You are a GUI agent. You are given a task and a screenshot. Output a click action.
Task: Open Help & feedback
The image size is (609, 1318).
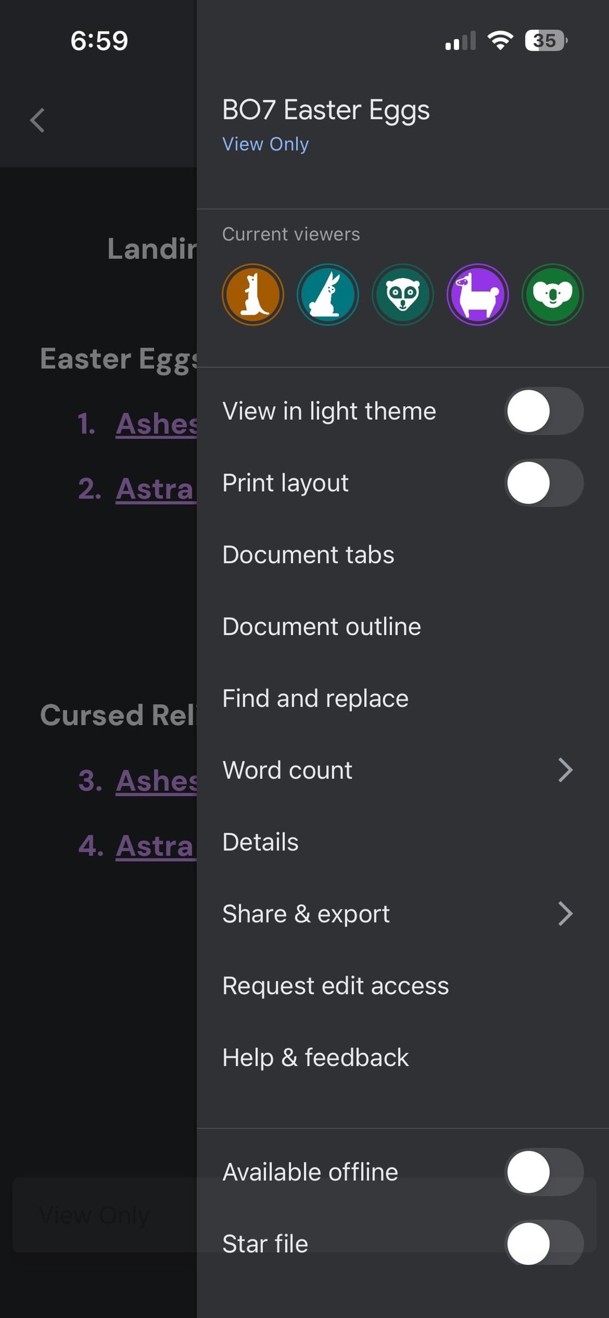point(315,1057)
